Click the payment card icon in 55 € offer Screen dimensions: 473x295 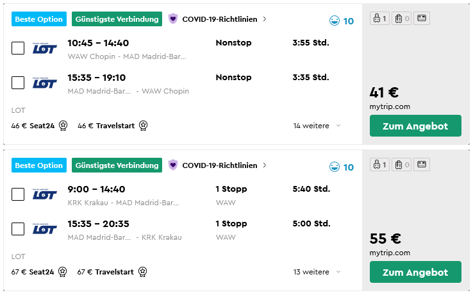point(422,165)
